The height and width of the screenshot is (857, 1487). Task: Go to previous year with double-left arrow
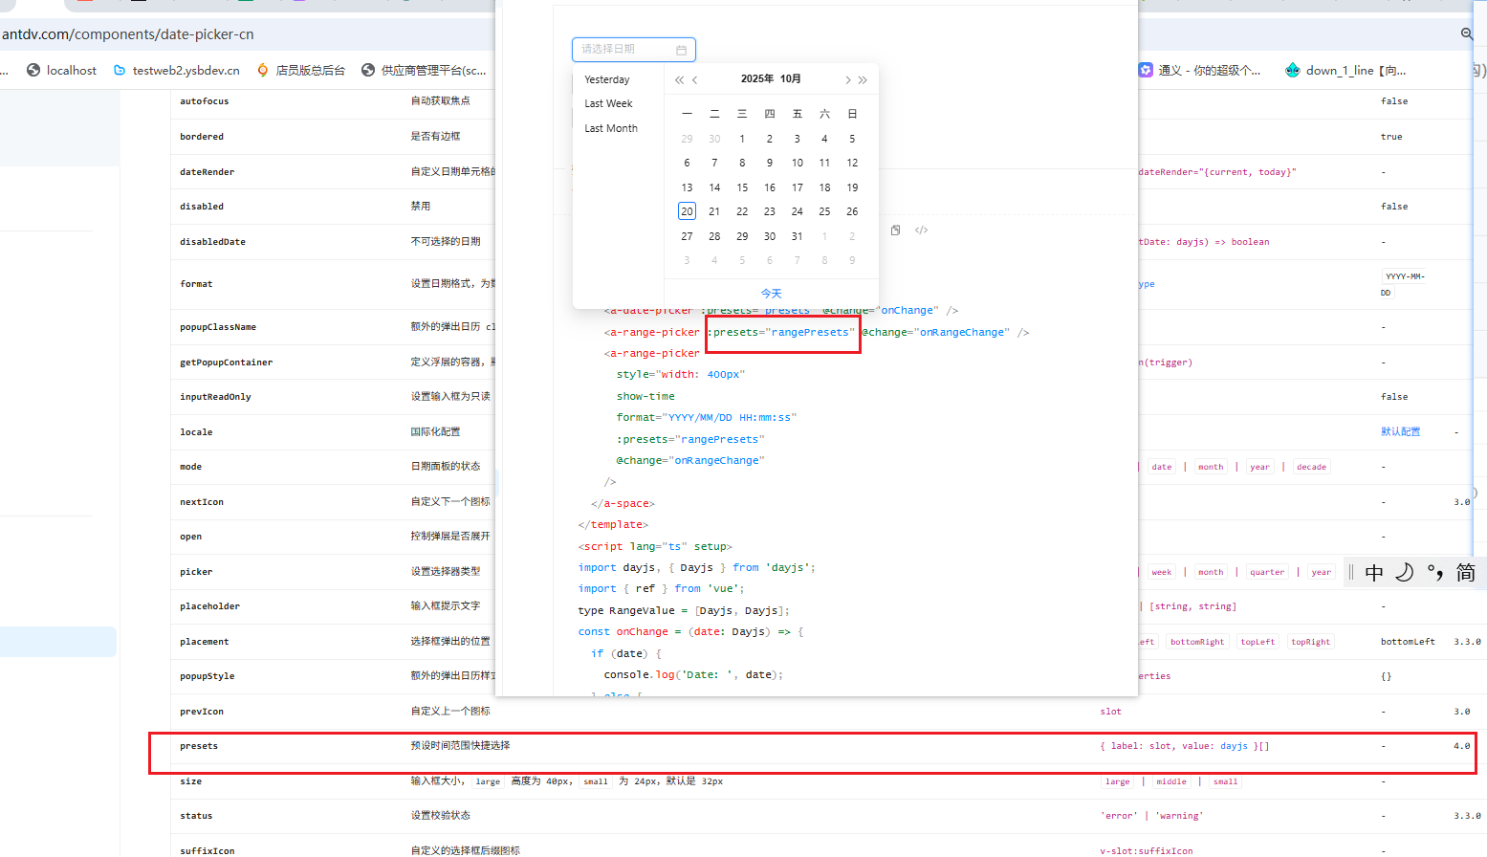679,80
